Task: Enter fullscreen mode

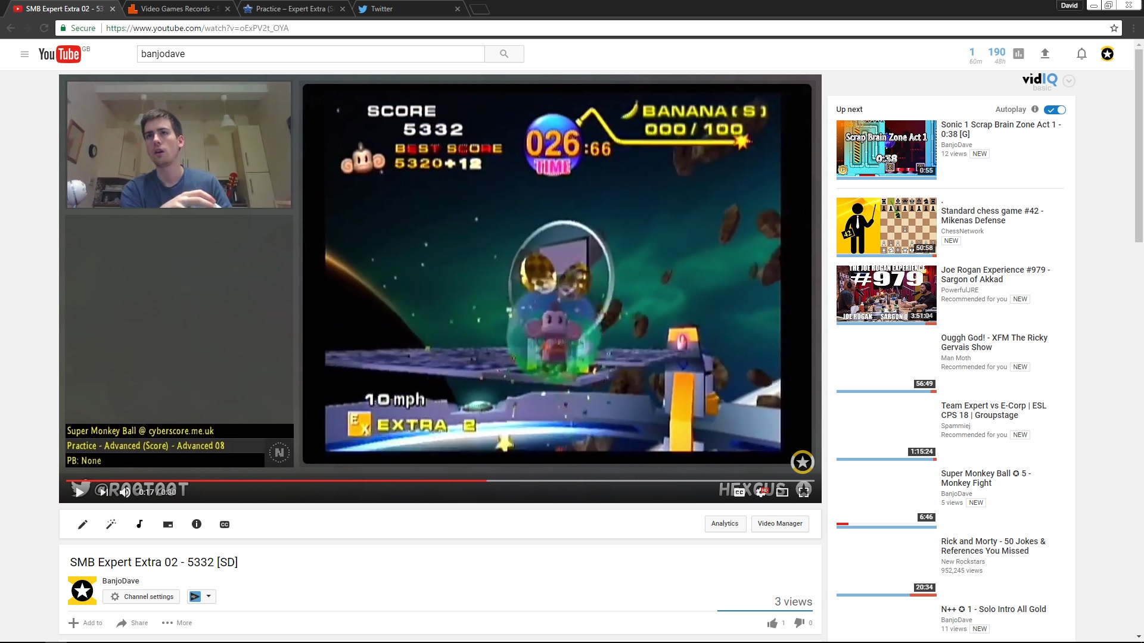Action: (x=804, y=491)
